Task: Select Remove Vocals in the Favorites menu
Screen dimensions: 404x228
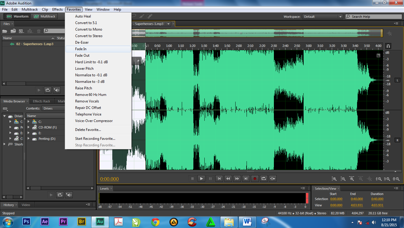Action: coord(98,101)
